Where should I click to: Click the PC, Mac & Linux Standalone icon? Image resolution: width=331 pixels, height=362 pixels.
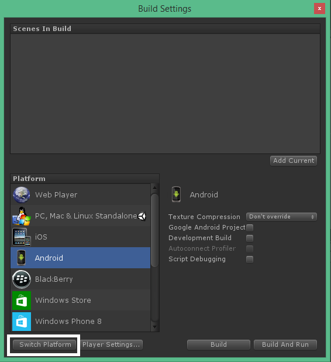point(22,216)
